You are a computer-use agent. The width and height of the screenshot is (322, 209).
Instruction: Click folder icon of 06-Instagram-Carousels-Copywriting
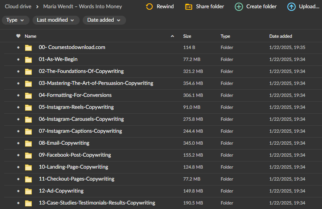[28, 119]
